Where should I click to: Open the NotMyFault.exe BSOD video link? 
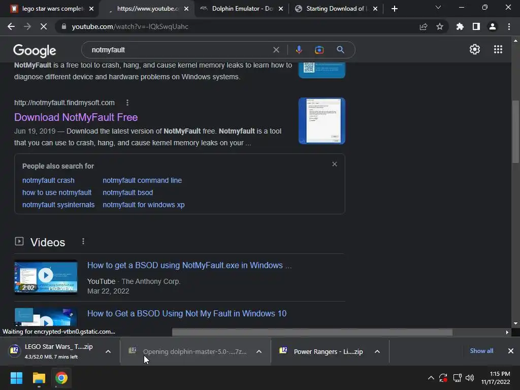pos(189,265)
